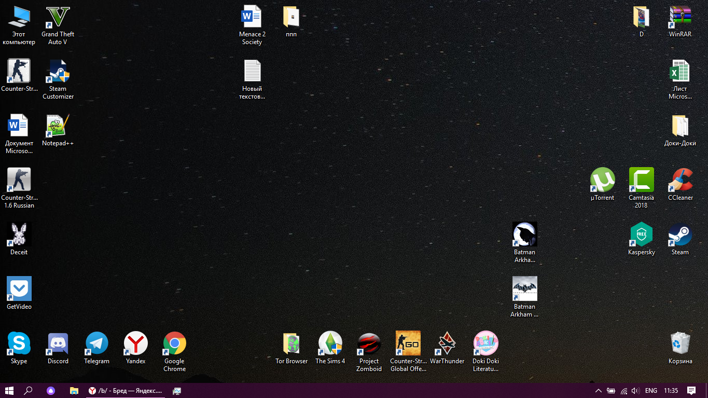The height and width of the screenshot is (398, 708).
Task: Open the volume control tray icon
Action: click(635, 391)
